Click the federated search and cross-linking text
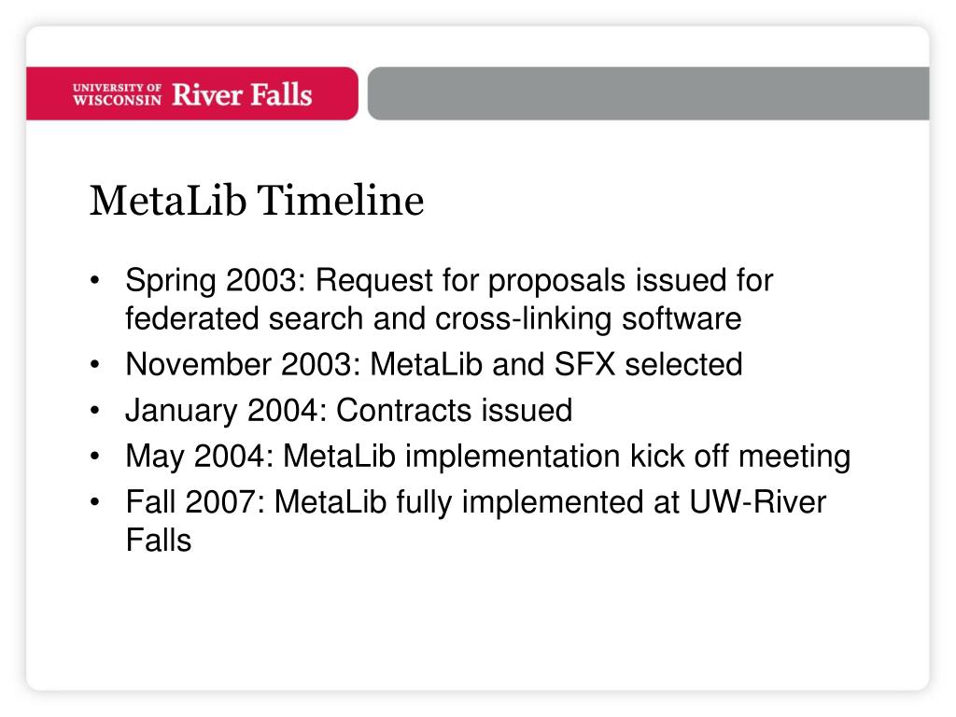 pos(433,319)
